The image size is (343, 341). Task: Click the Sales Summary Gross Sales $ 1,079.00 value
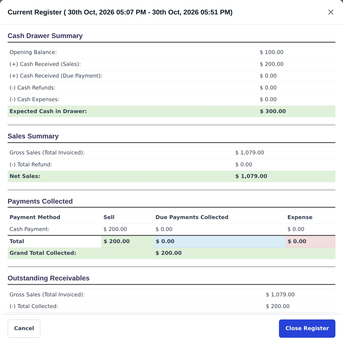click(x=250, y=153)
